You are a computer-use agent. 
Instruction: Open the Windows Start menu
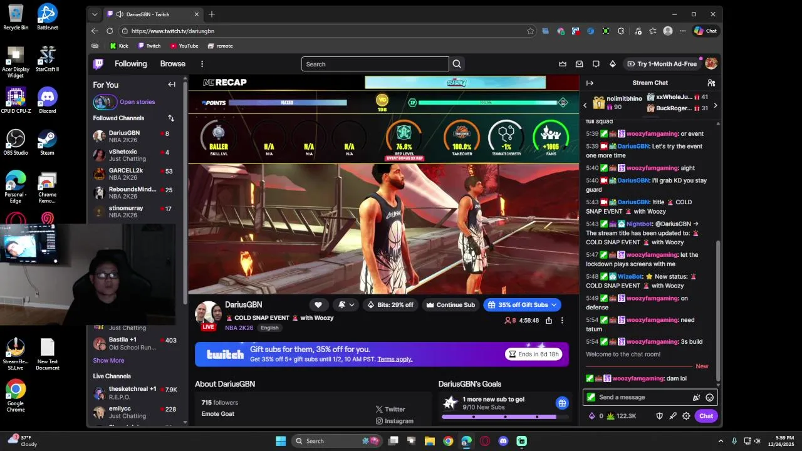click(281, 441)
